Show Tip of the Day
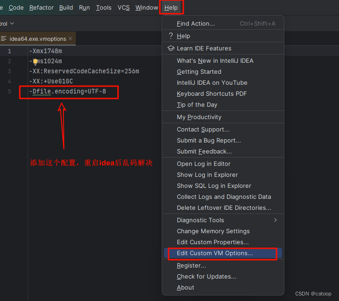Viewport: 339px width, 301px height. 223,105
